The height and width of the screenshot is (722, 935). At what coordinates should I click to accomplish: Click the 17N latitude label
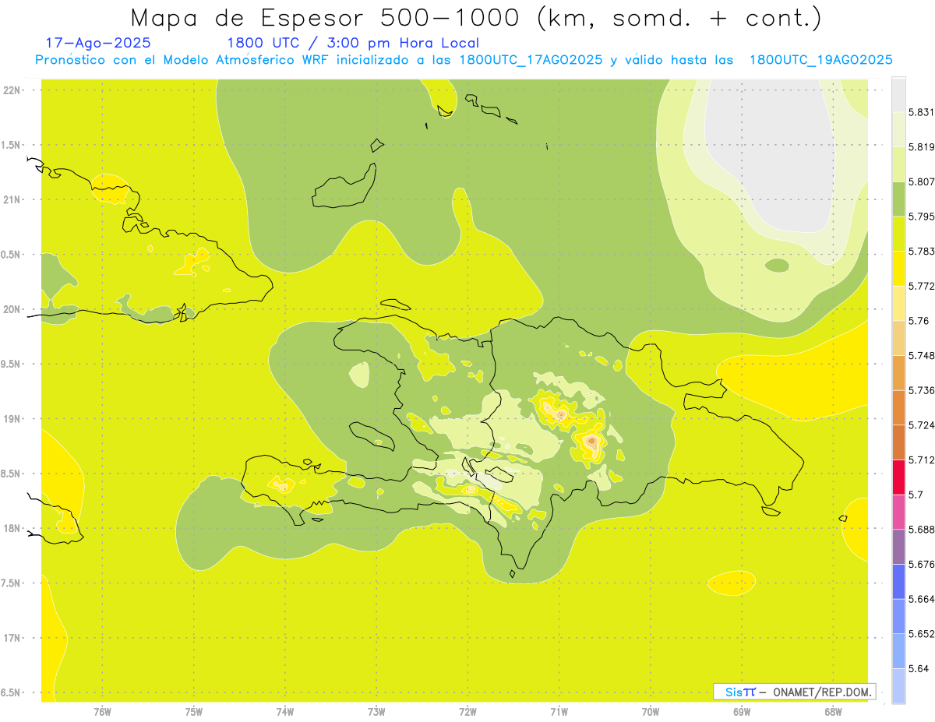(12, 639)
